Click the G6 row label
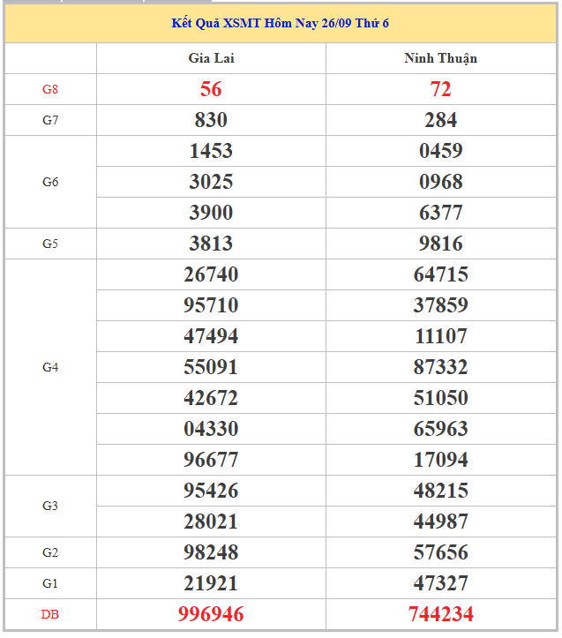Viewport: 562px width, 638px height. coord(50,182)
